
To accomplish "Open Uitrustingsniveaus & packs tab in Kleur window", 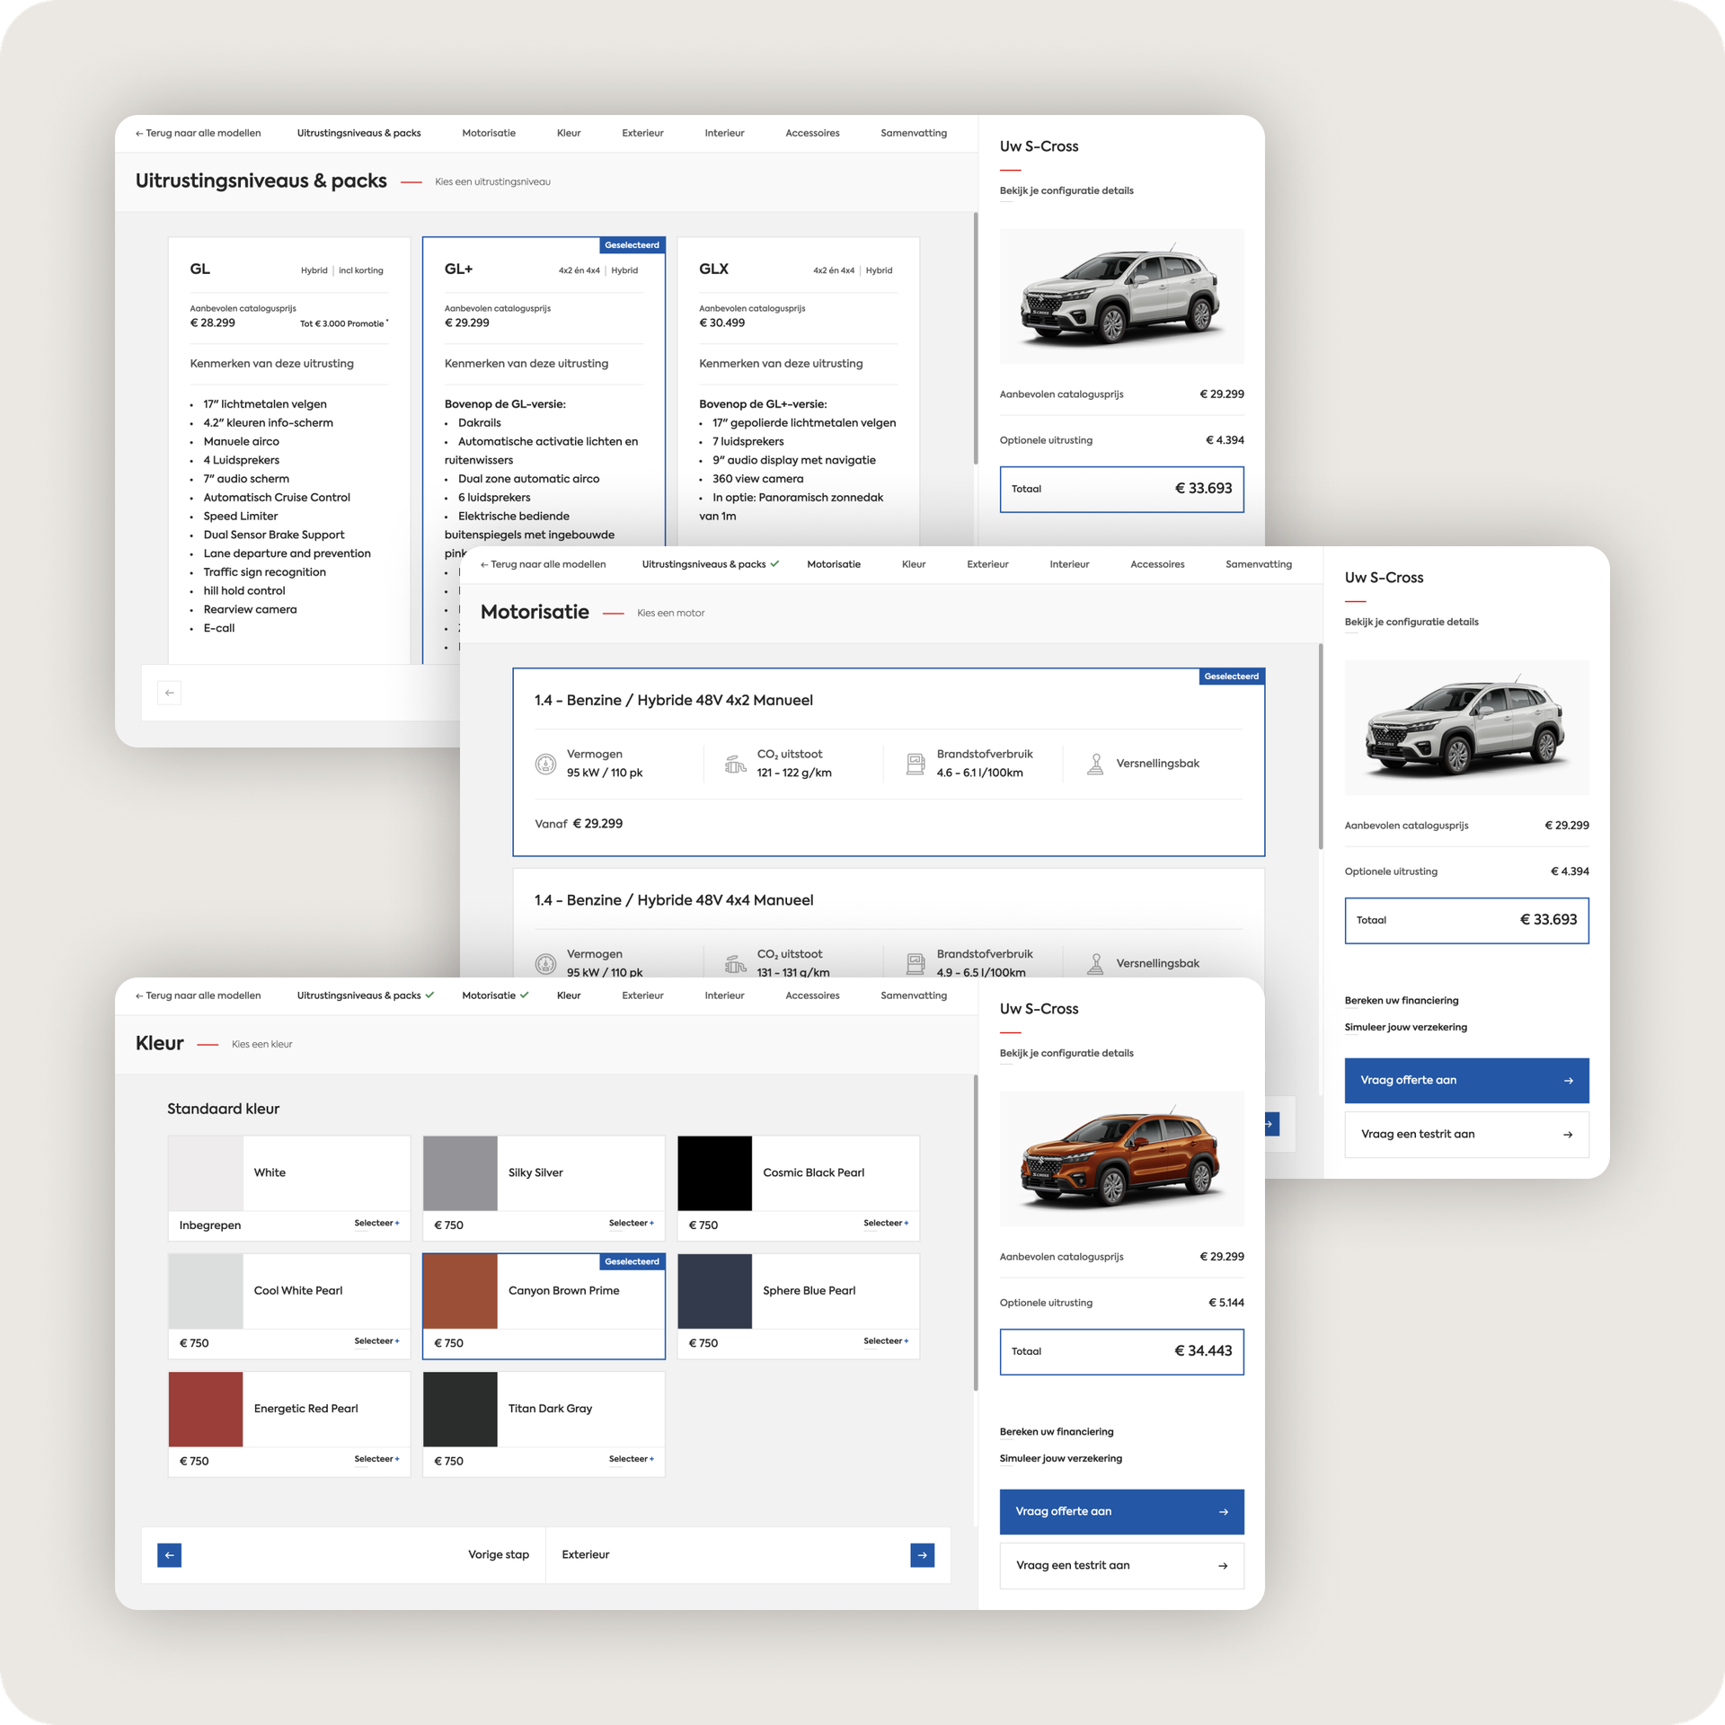I will [x=365, y=995].
